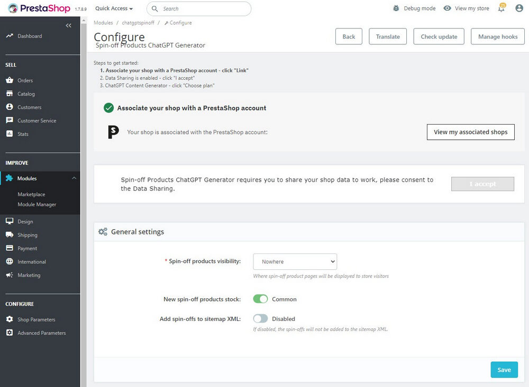
Task: Click View my associated shops button
Action: coord(471,132)
